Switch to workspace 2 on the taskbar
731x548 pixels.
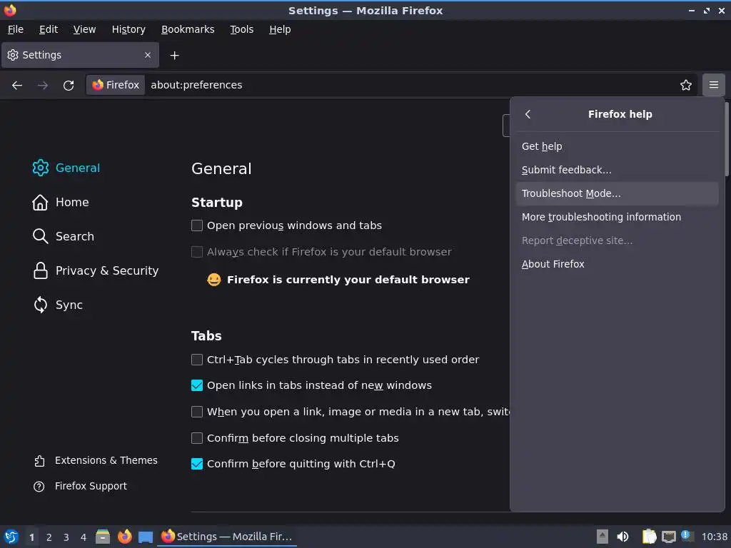[49, 537]
